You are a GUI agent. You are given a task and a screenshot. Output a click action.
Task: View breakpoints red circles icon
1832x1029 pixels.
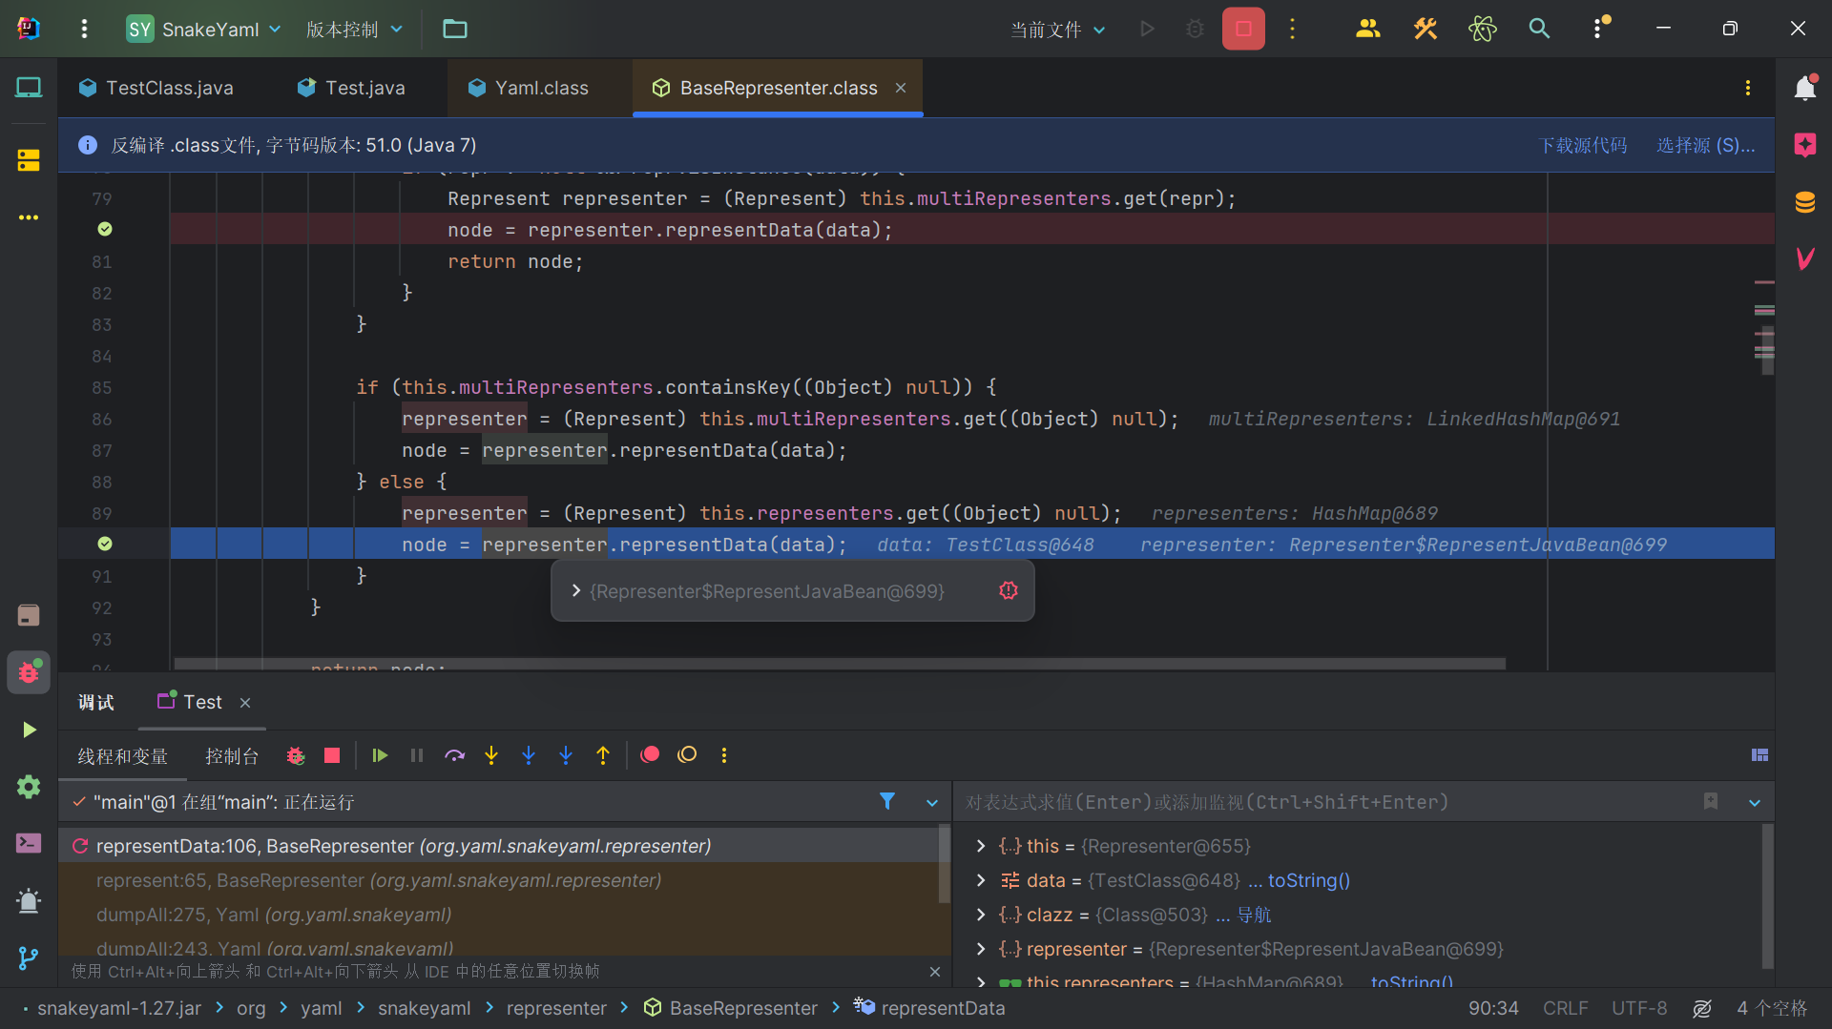coord(650,755)
